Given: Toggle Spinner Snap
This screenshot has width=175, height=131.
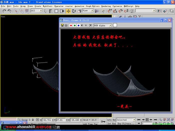Looking at the screenshot, I should click(x=126, y=11).
